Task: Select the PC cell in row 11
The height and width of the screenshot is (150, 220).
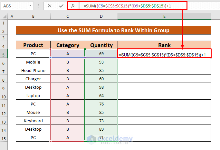Action: pyautogui.click(x=33, y=104)
